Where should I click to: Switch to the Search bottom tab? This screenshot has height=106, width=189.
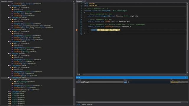click(84, 105)
